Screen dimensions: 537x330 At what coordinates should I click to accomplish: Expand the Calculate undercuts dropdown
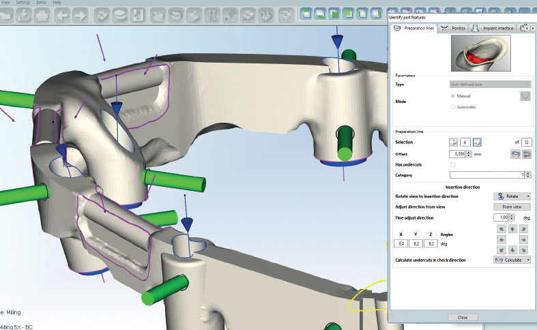coord(527,260)
